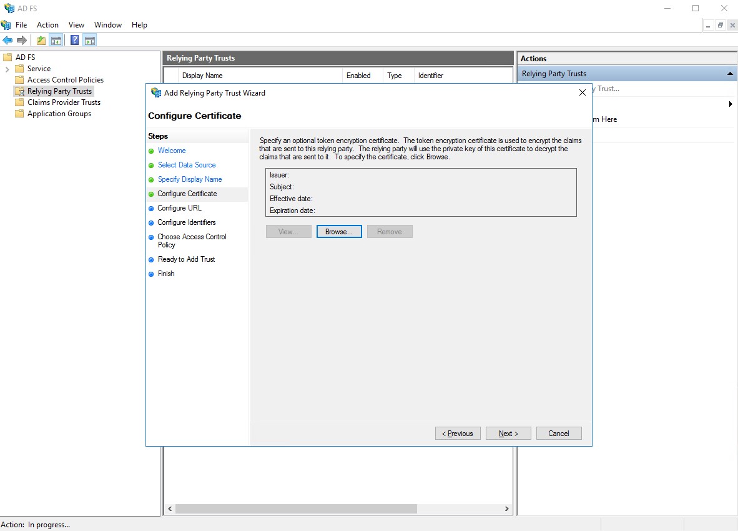Click the Application Groups folder icon
Screen dimensions: 738x531
coord(19,114)
